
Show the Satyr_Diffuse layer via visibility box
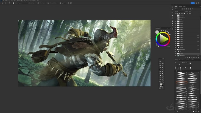[x=175, y=17]
